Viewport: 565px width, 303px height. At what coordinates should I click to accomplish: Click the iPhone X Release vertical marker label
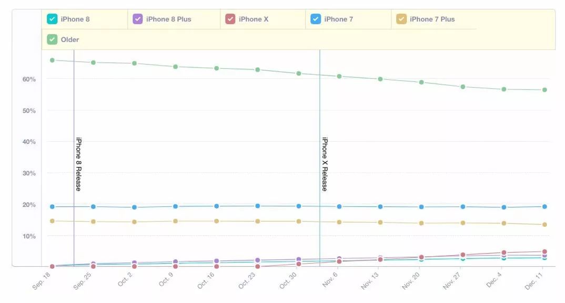coord(325,164)
